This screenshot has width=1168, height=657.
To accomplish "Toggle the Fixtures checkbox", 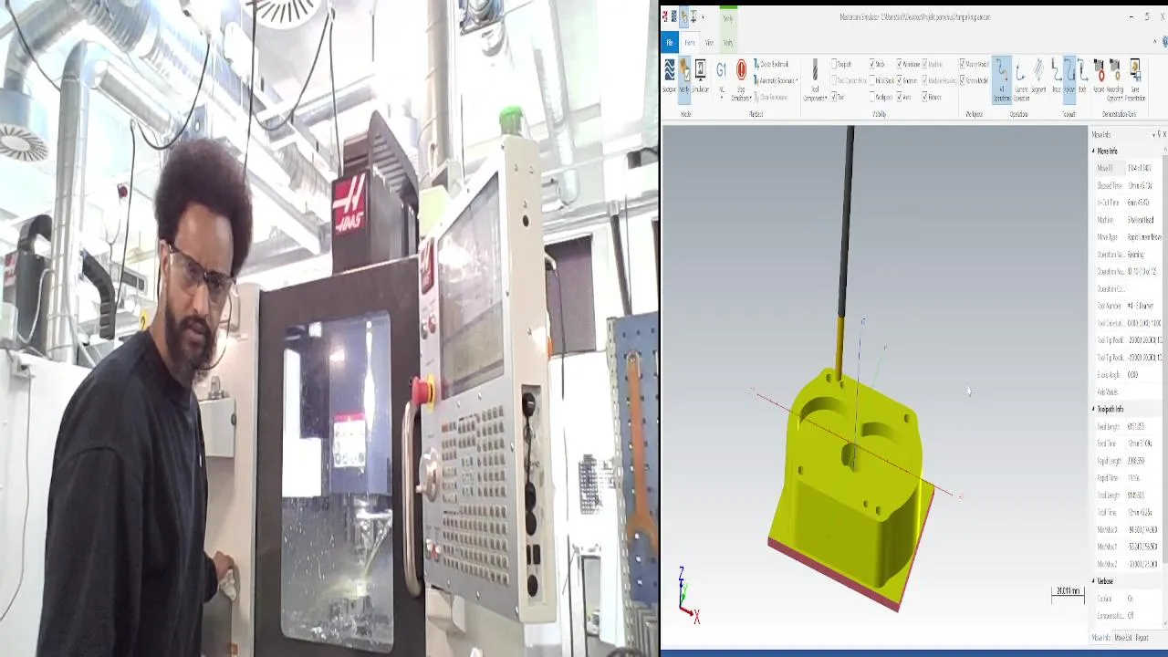I will 925,98.
